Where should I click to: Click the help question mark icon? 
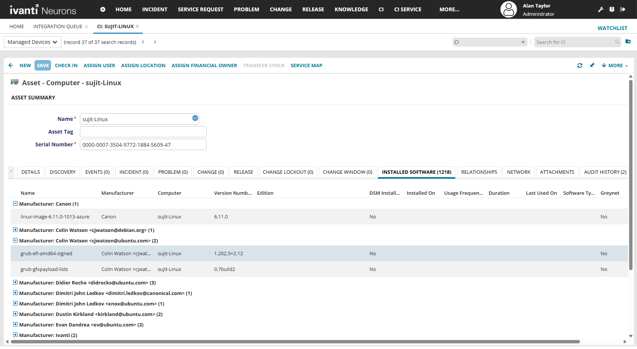(612, 9)
